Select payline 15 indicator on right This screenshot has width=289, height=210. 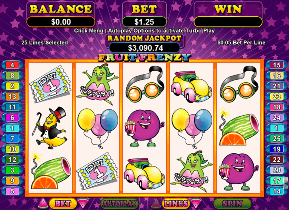coord(276,65)
